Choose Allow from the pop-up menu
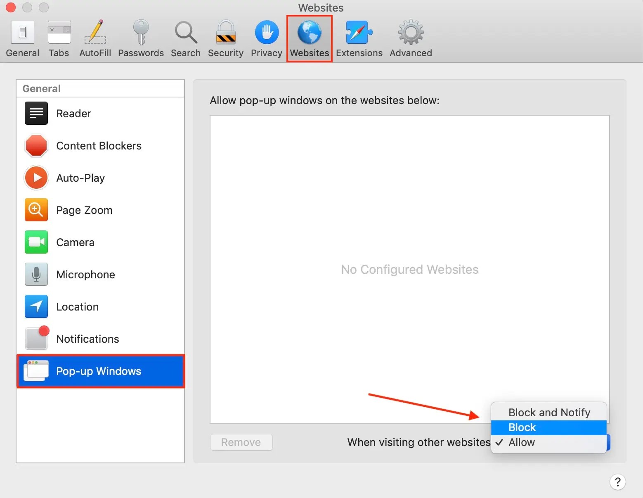Screen dimensions: 643x498 pos(549,442)
